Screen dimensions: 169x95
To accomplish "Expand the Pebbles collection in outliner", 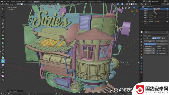I will coord(143,22).
